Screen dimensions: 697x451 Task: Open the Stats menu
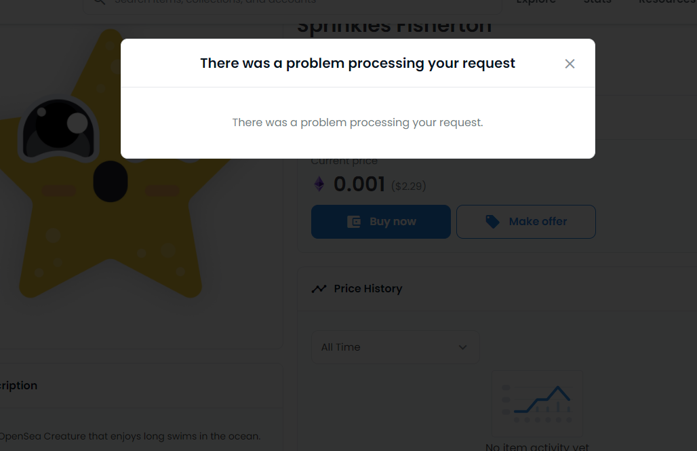[x=597, y=2]
